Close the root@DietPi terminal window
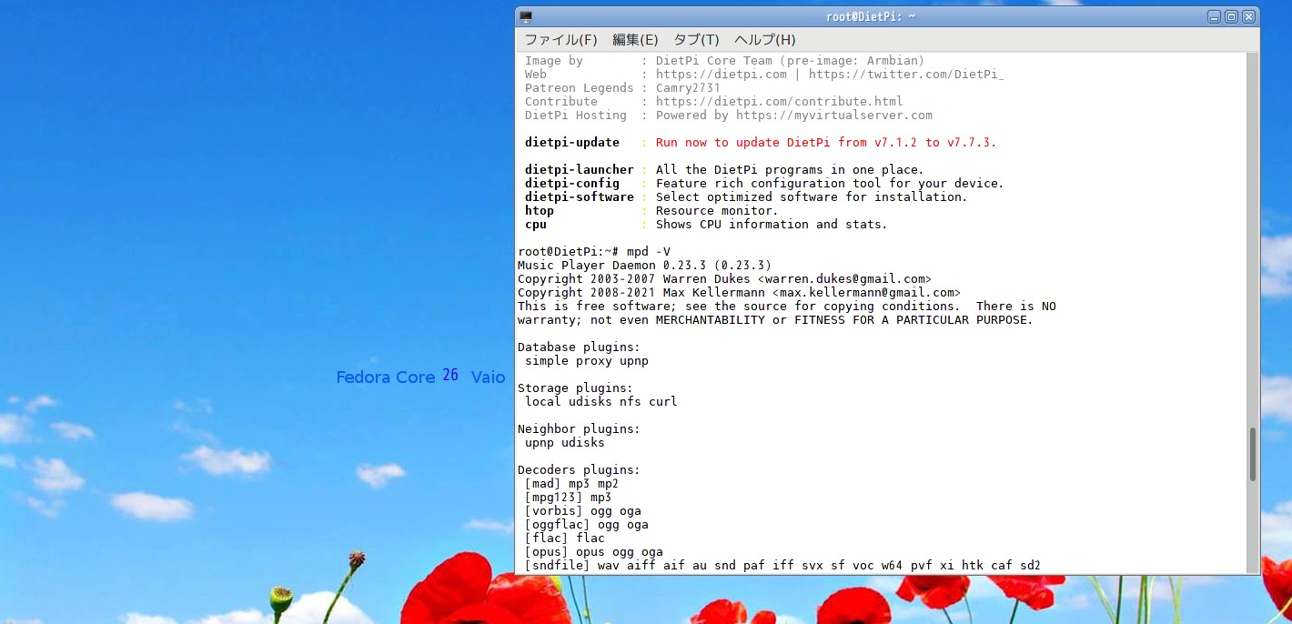Screen dimensions: 1292x624 pos(1248,16)
